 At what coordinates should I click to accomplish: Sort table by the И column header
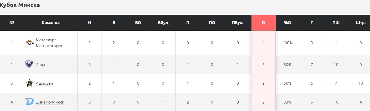coord(90,23)
